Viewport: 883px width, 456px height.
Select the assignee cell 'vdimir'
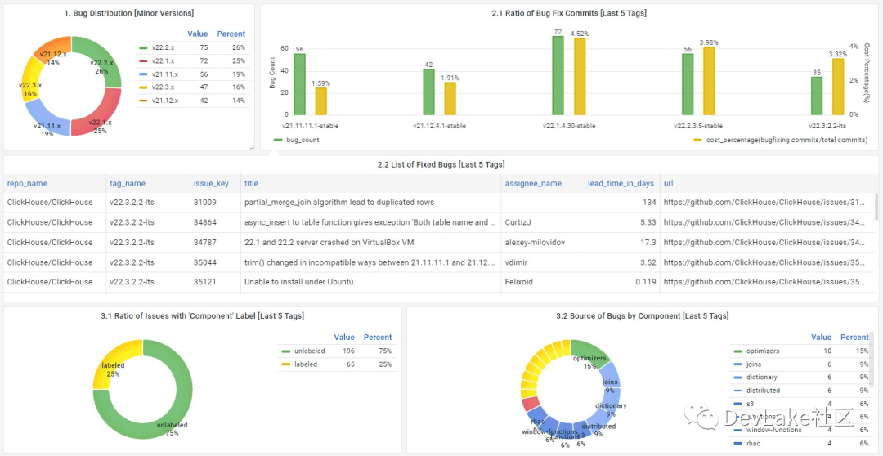click(x=516, y=262)
